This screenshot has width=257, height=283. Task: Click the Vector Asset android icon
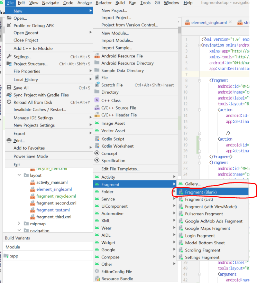[97, 130]
